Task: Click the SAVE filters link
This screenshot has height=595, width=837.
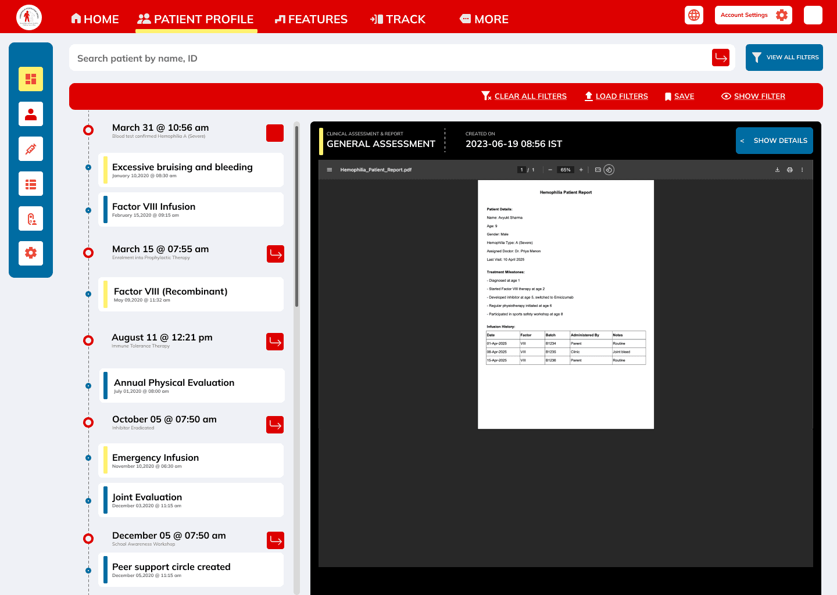Action: pyautogui.click(x=679, y=96)
